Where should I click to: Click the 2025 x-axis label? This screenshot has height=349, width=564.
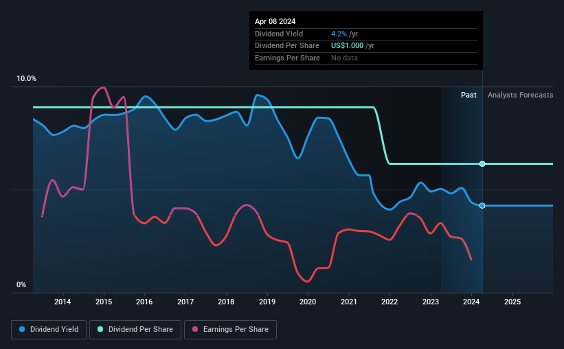512,302
